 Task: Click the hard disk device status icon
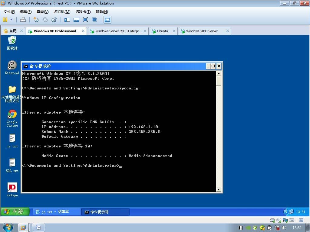click(x=272, y=220)
